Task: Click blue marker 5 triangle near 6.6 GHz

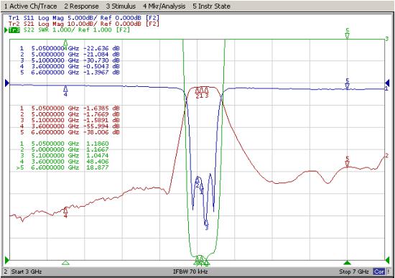Action: tap(348, 86)
